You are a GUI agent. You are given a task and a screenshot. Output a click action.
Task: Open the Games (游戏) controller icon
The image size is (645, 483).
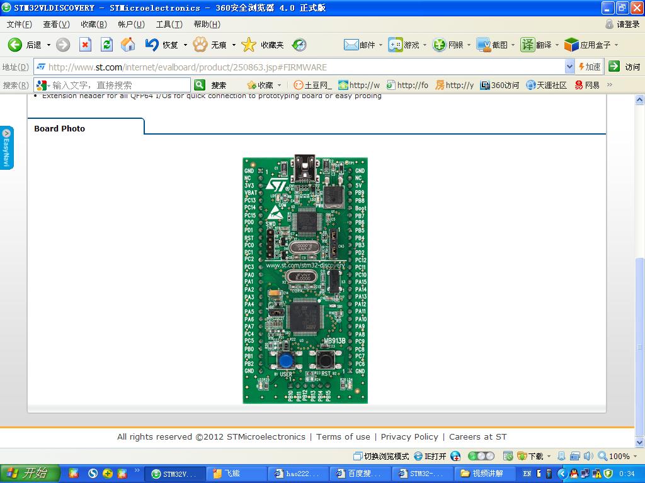point(396,45)
